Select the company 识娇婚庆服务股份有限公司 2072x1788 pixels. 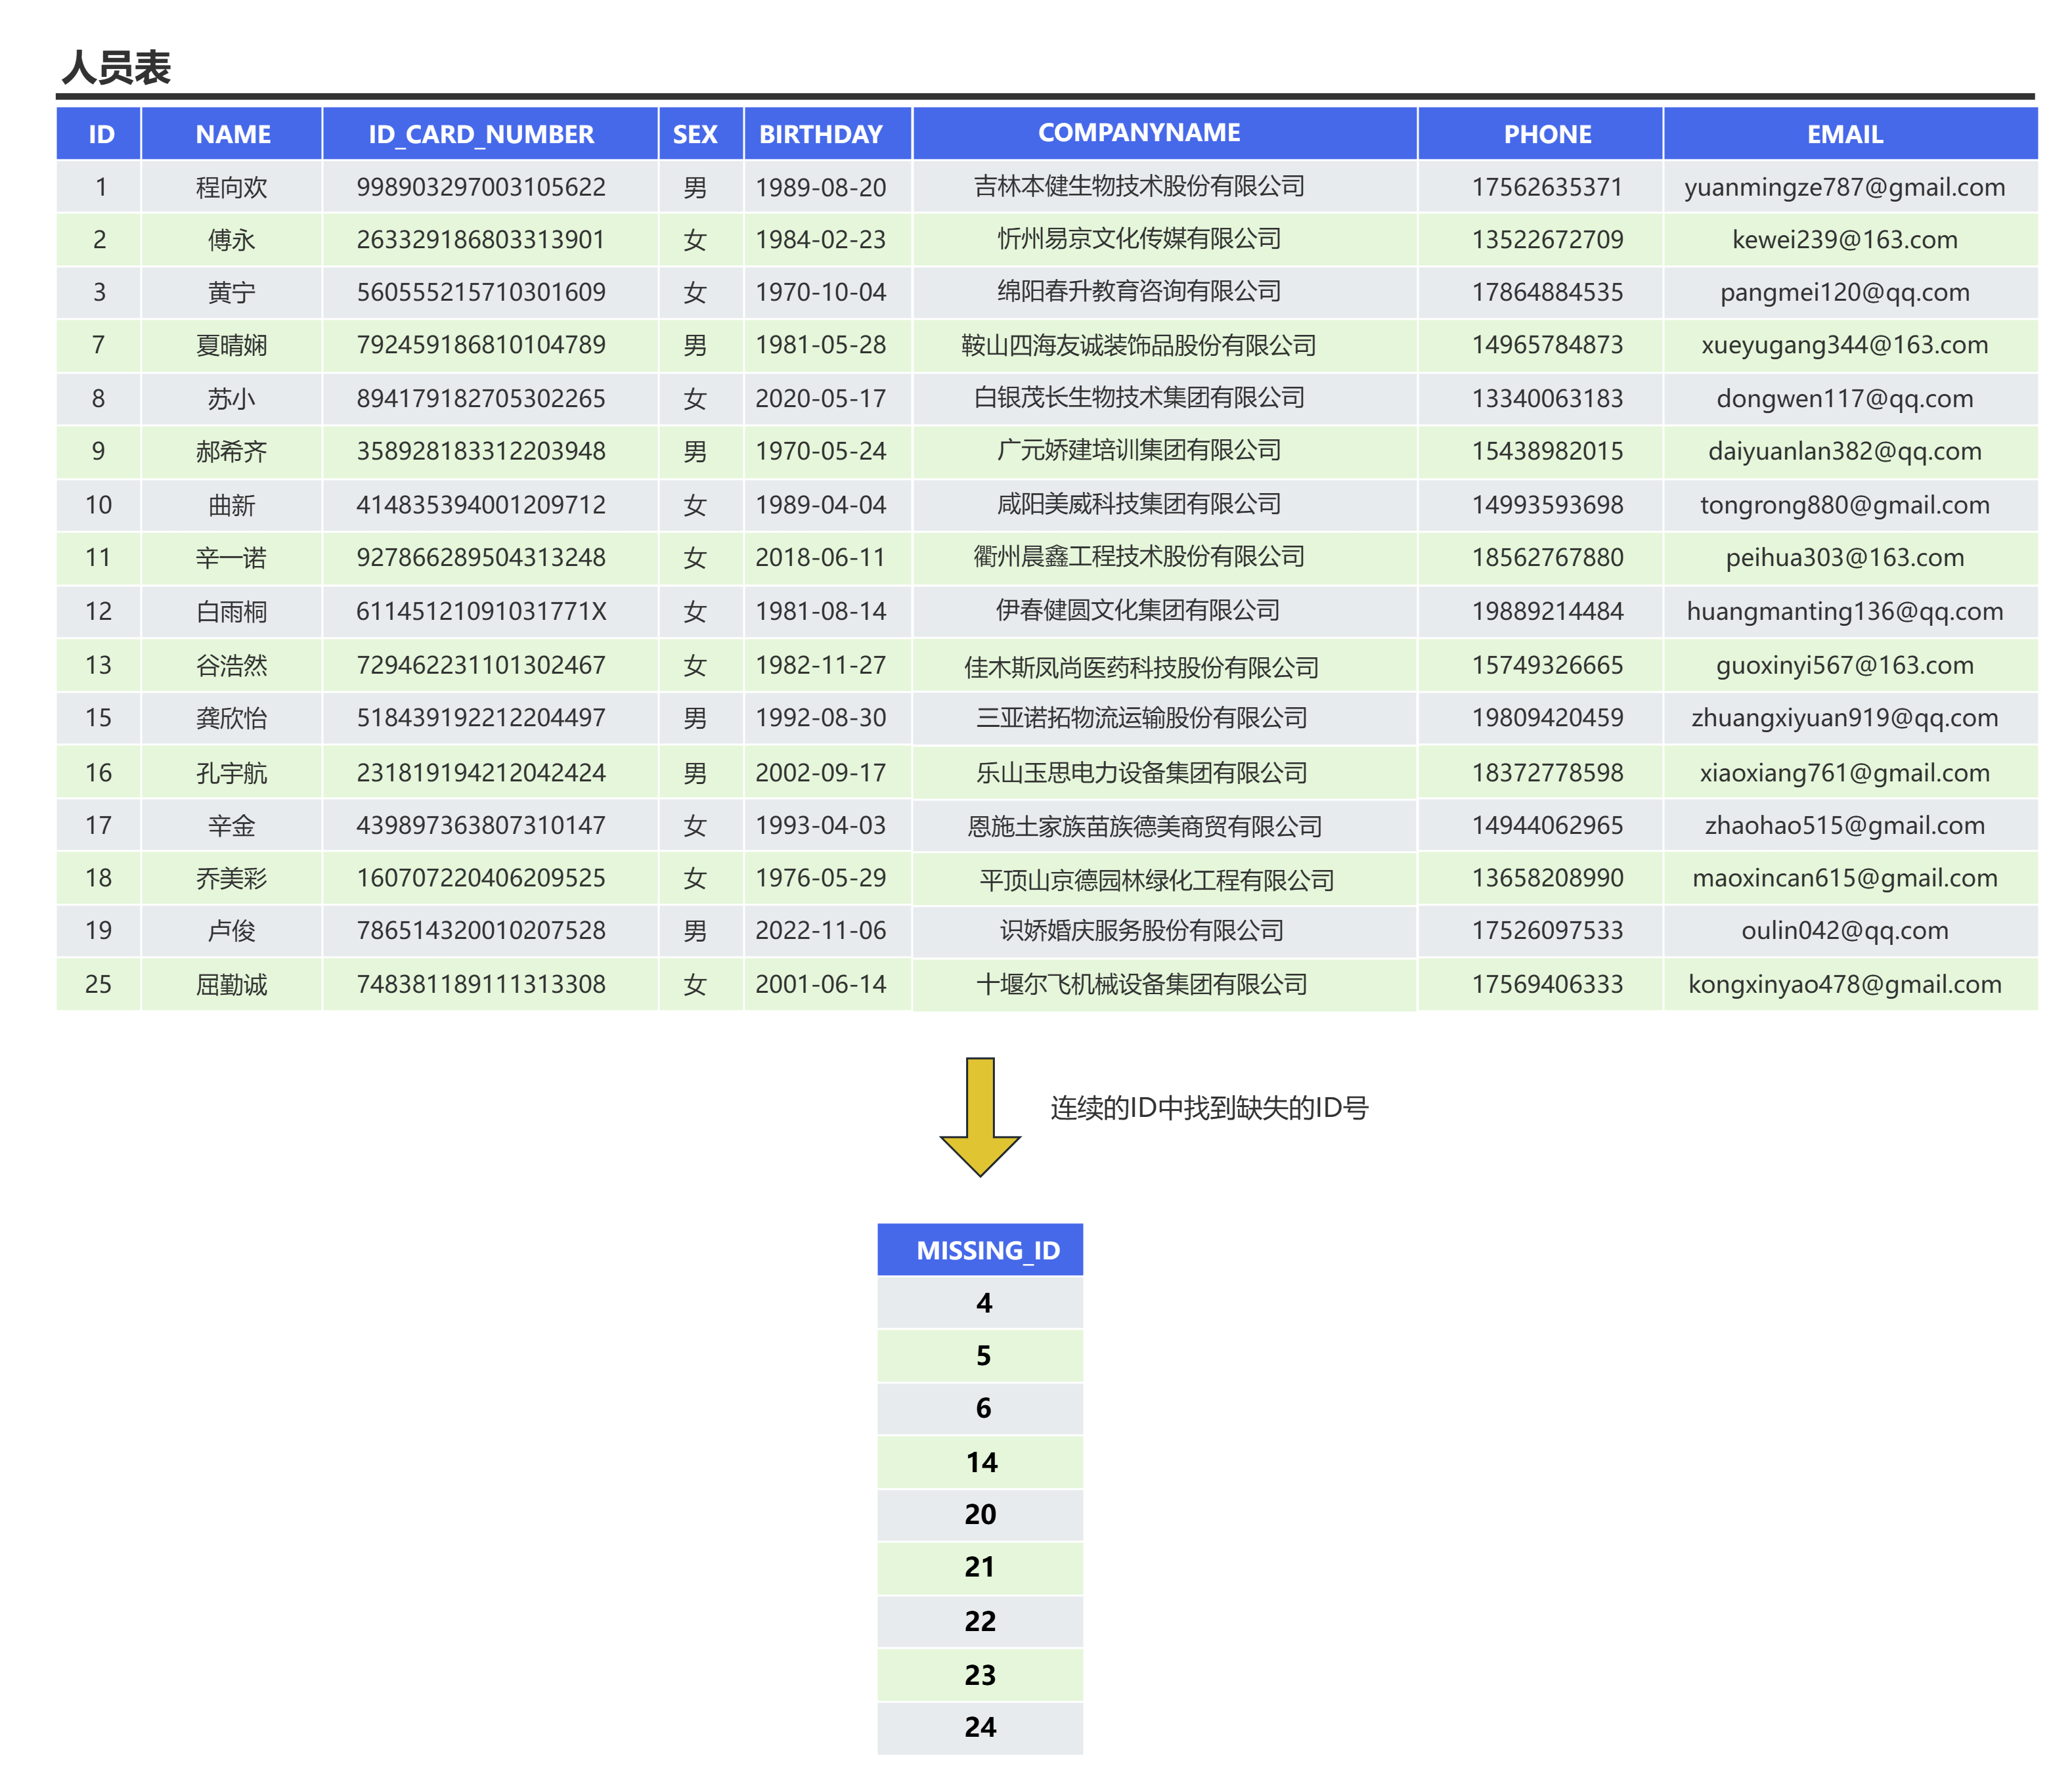[x=1140, y=931]
